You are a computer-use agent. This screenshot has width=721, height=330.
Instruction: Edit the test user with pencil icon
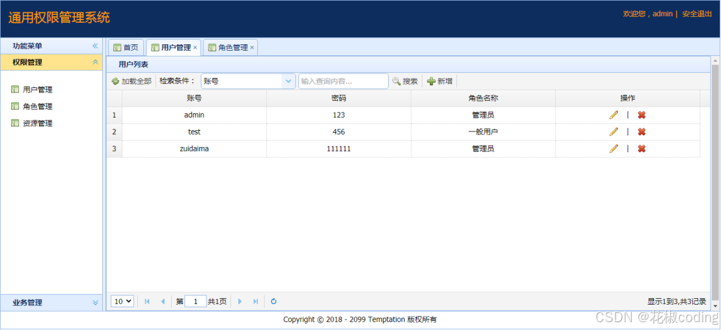click(x=614, y=132)
